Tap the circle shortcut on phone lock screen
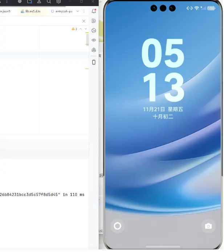Image resolution: width=224 pixels, height=252 pixels. (118, 226)
